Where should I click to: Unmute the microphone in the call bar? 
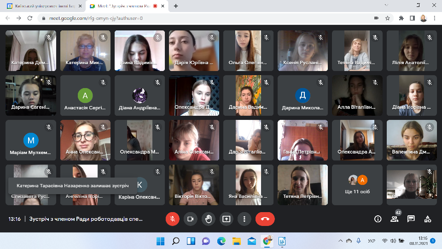[x=173, y=219]
